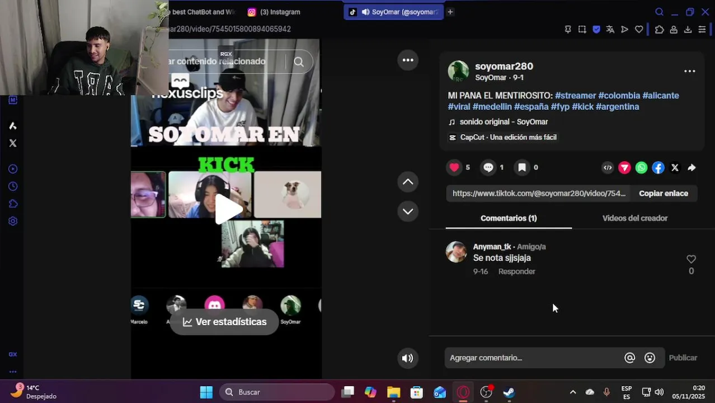Click the soyomar280 avatar picture
Image resolution: width=715 pixels, height=403 pixels.
point(458,71)
